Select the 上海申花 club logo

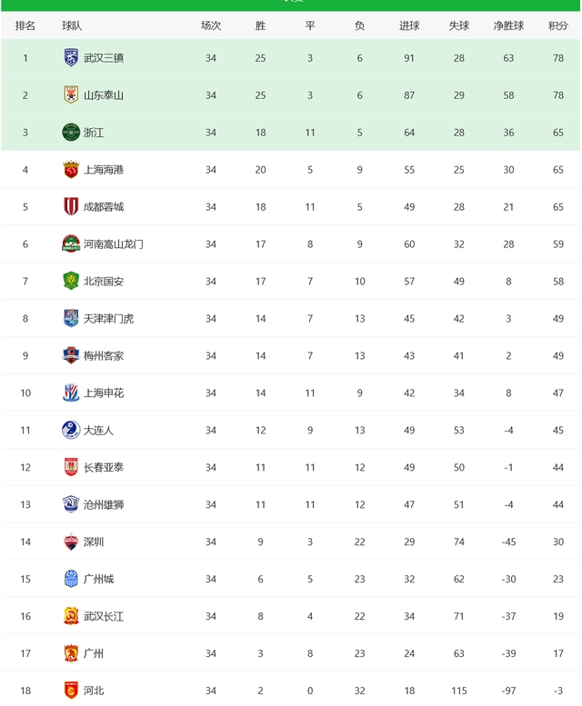point(71,393)
